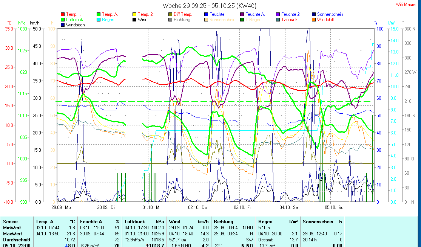This screenshot has width=421, height=247.
Task: Click the purple Feuchte A. legend square
Action: [242, 14]
